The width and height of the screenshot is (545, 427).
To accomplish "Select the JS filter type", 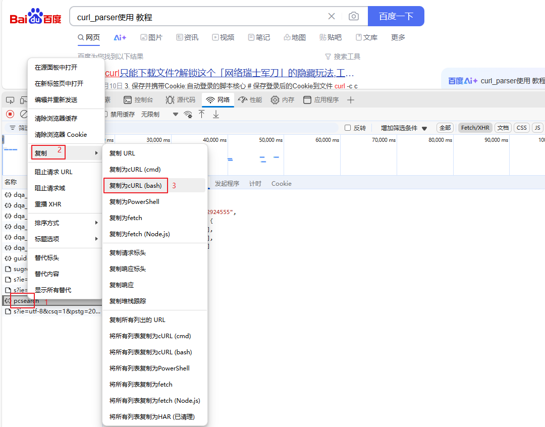I will [537, 128].
